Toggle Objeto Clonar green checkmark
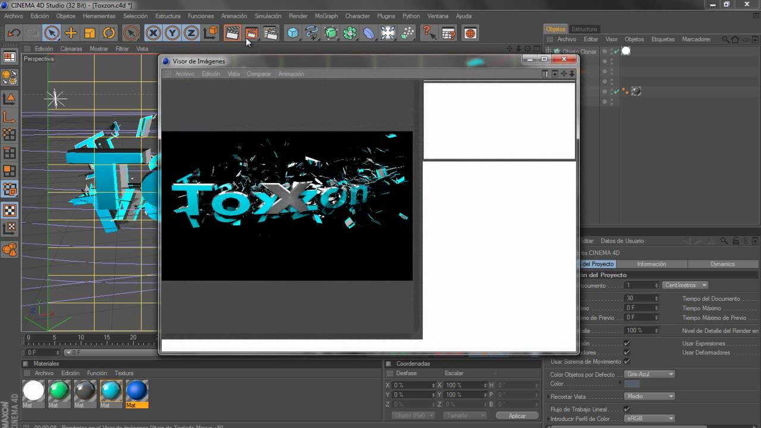 tap(617, 51)
